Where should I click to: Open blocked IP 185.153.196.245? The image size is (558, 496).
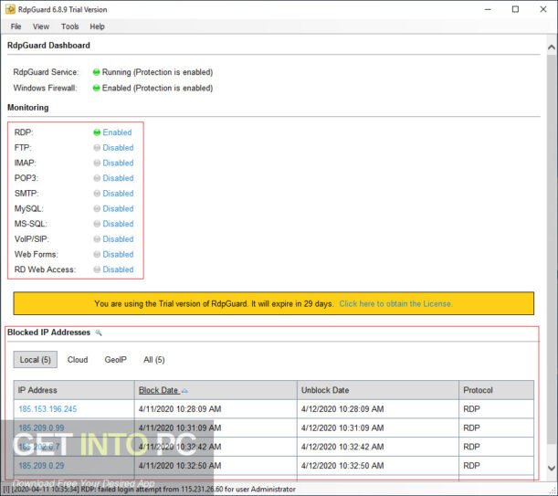click(x=47, y=409)
